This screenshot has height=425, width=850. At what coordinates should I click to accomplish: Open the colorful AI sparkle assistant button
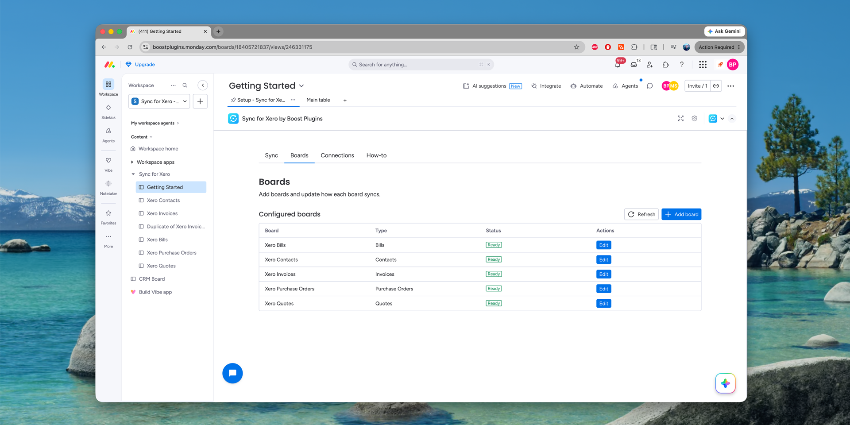click(725, 383)
